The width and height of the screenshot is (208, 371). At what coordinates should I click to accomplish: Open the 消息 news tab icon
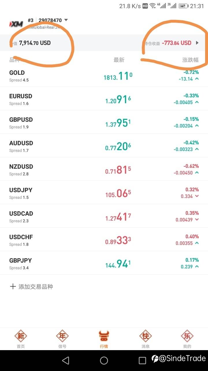pyautogui.click(x=146, y=336)
